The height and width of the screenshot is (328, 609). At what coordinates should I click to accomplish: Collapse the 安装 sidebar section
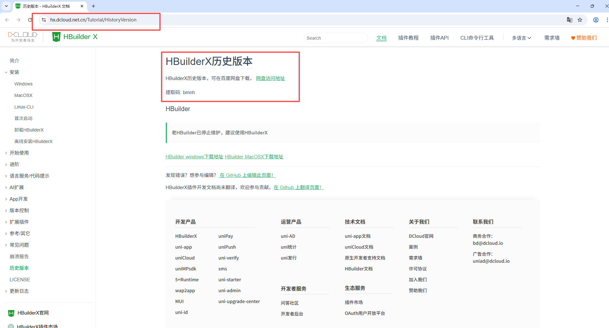pos(6,72)
